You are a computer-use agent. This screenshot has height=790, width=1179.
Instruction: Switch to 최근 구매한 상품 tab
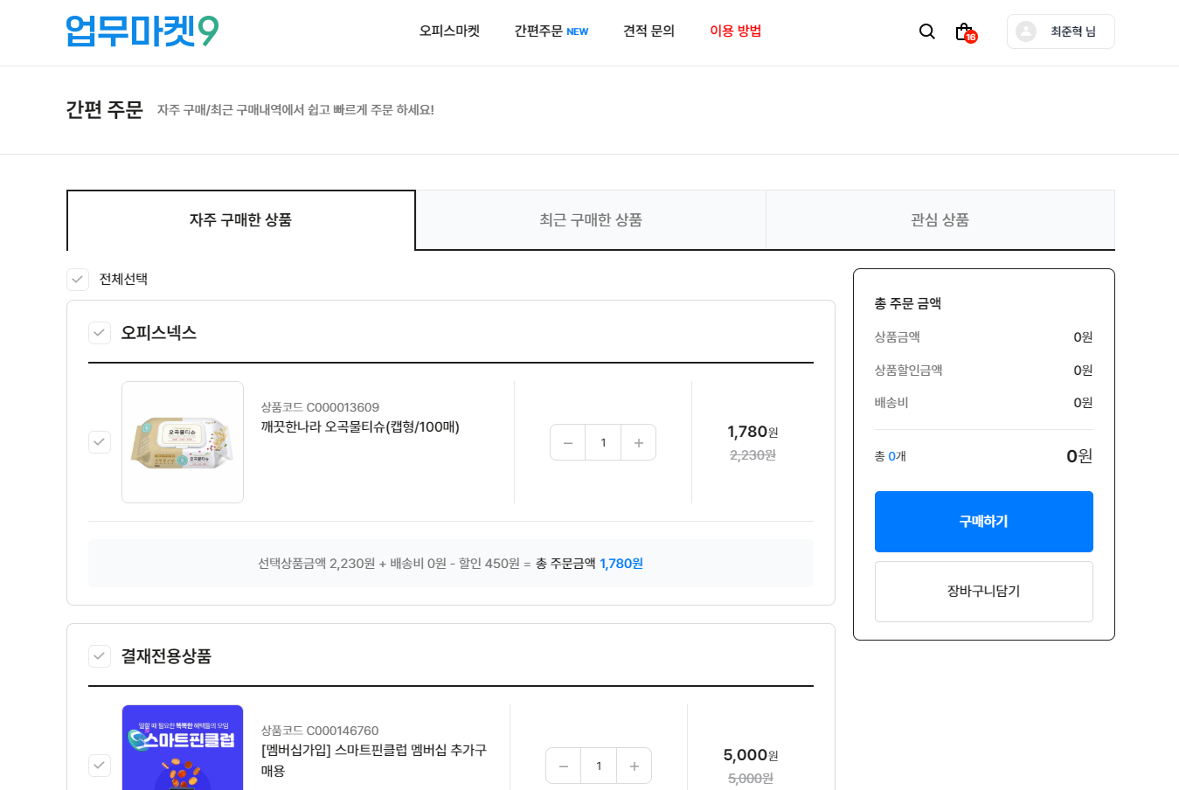click(591, 220)
